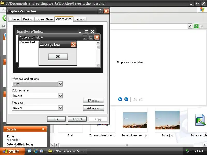Rotate image counterclockwise in filmstrip
Screen dimensions: 207x155
pos(141,99)
